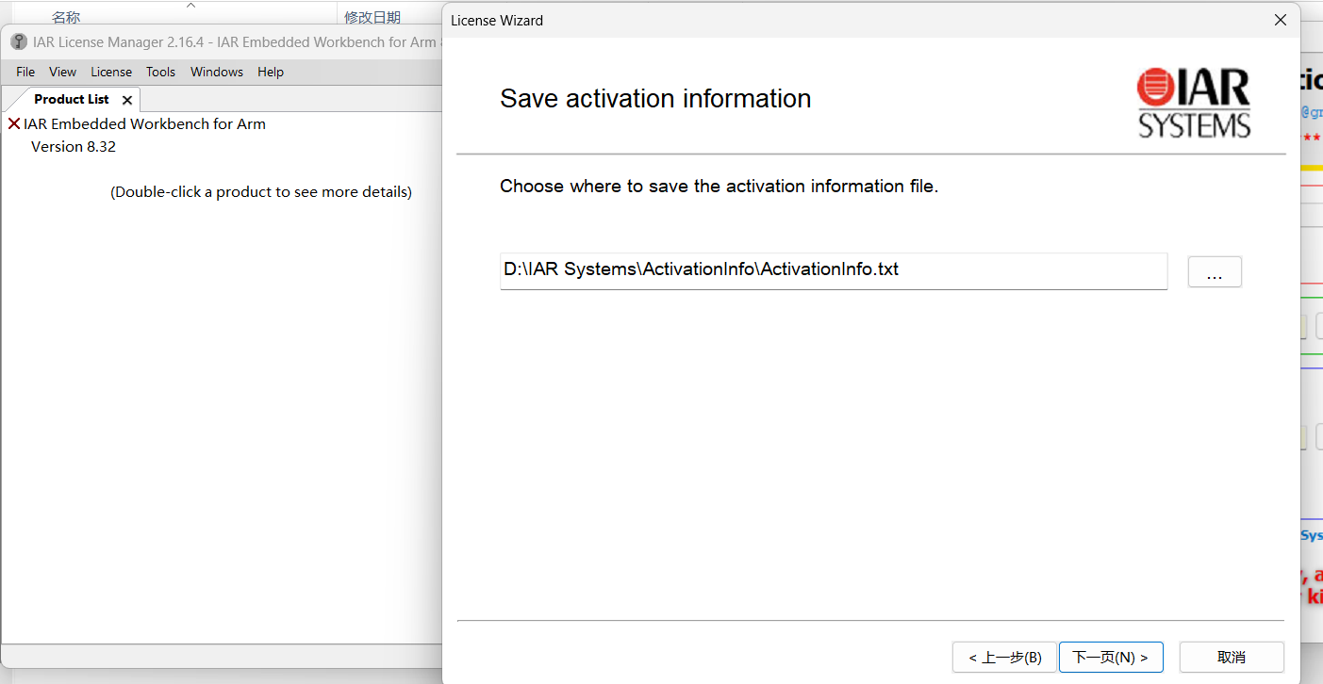Go back with 上一步(B) button
Image resolution: width=1323 pixels, height=684 pixels.
tap(1004, 657)
